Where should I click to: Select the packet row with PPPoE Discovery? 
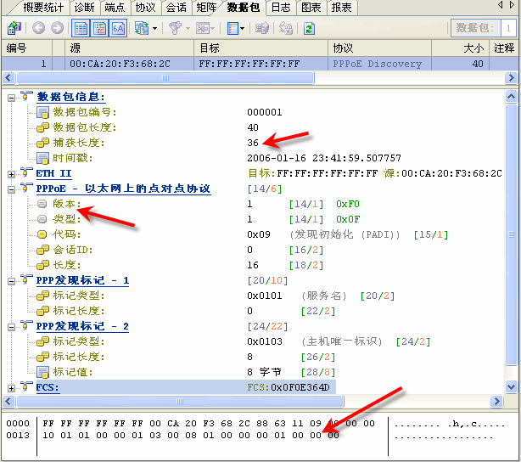click(x=255, y=64)
